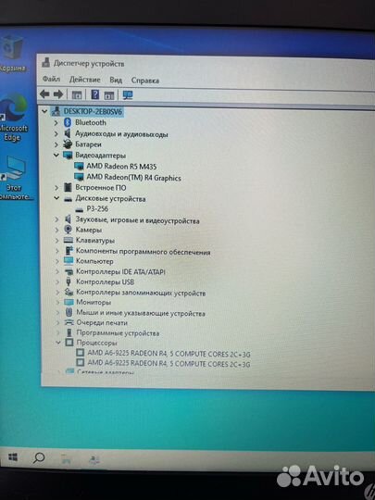
Task: Click the Forward arrow toolbar icon
Action: pyautogui.click(x=58, y=94)
